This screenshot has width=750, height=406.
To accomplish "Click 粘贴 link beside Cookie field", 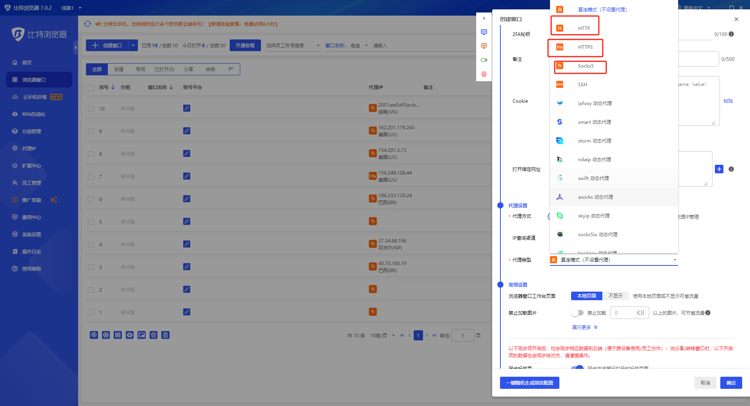I will click(728, 101).
